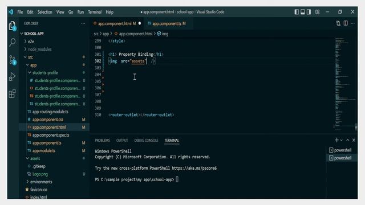
Task: Open the Explorer view in activity bar
Action: point(13,26)
